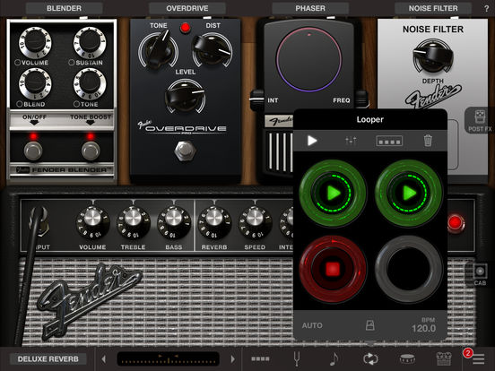495x371 pixels.
Task: Select the BLENDER pedal slot tab
Action: [x=64, y=8]
